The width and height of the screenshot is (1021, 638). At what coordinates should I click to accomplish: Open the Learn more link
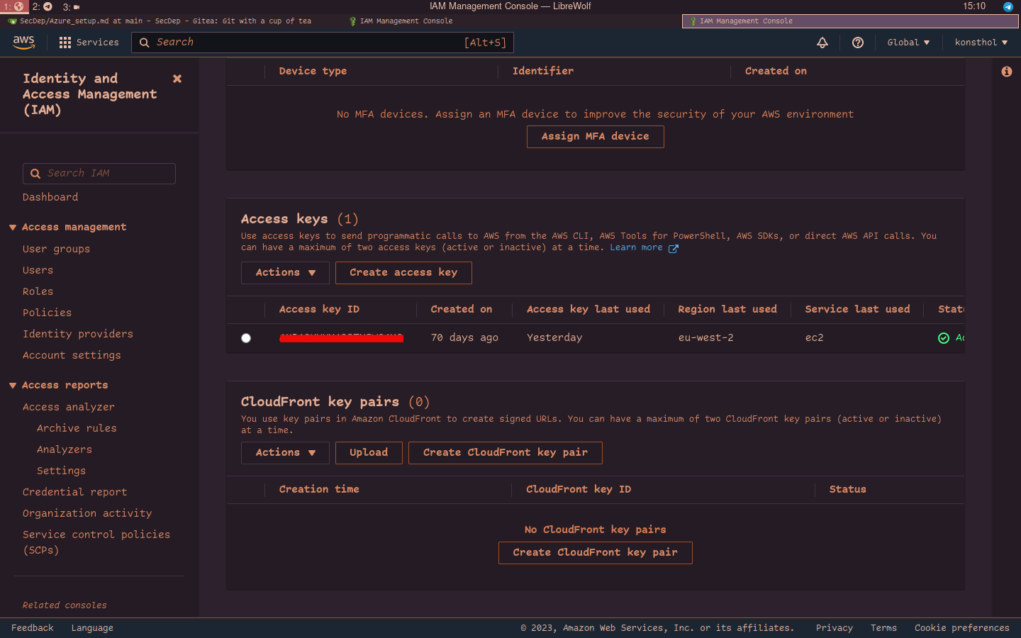pos(636,247)
